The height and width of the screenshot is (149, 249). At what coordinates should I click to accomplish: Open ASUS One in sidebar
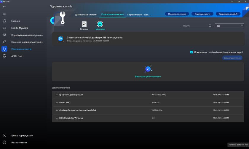coord(17,56)
